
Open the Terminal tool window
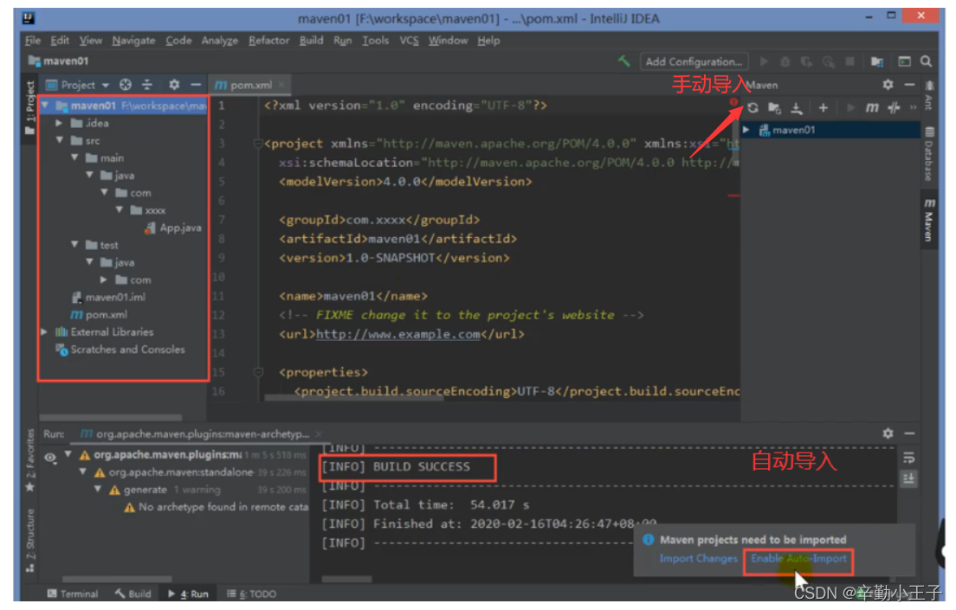73,594
